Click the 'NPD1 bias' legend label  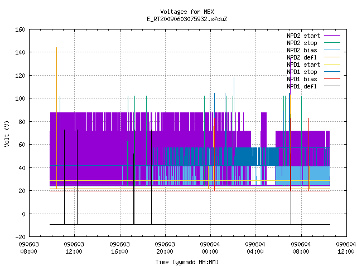[302, 79]
